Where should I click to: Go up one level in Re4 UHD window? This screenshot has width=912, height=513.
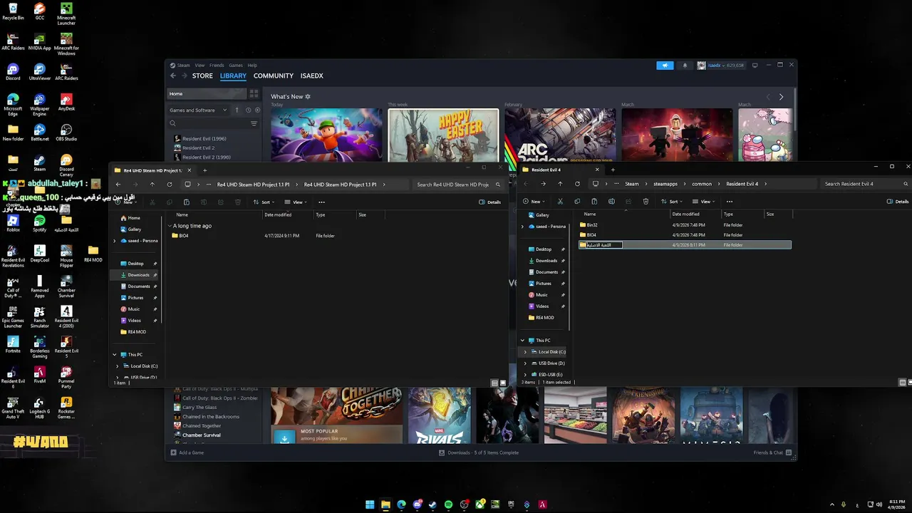pyautogui.click(x=152, y=185)
